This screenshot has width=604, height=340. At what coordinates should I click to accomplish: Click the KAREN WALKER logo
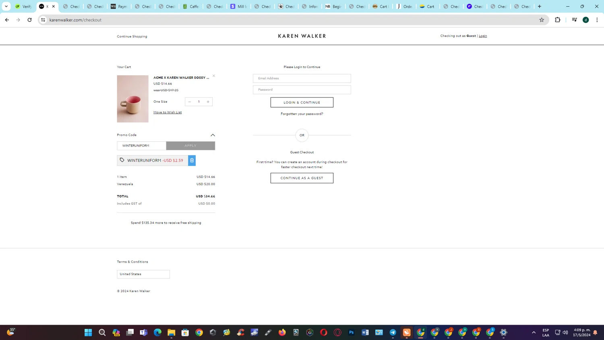click(x=302, y=36)
